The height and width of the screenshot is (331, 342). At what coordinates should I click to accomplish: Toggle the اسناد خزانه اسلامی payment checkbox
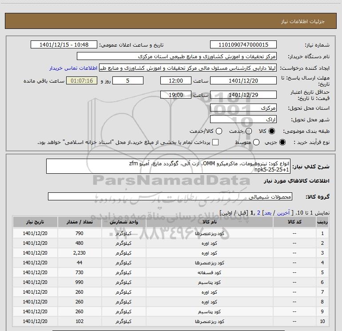click(x=215, y=142)
